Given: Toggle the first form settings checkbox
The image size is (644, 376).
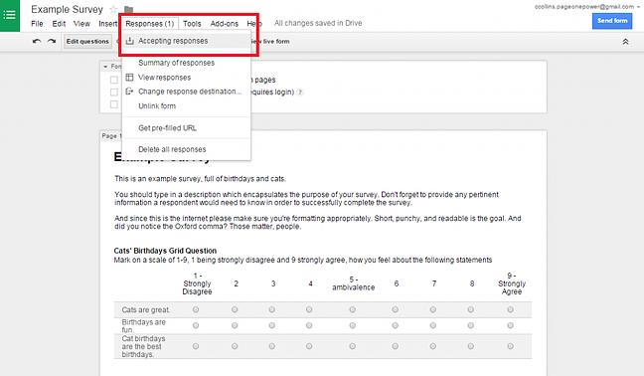Looking at the screenshot, I should pyautogui.click(x=114, y=80).
